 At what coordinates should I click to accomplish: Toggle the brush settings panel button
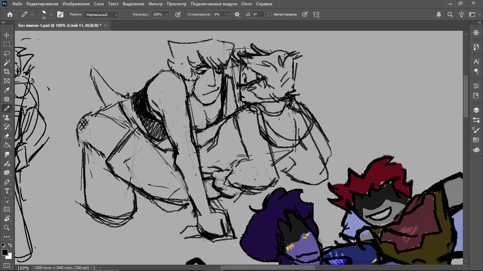(x=60, y=14)
